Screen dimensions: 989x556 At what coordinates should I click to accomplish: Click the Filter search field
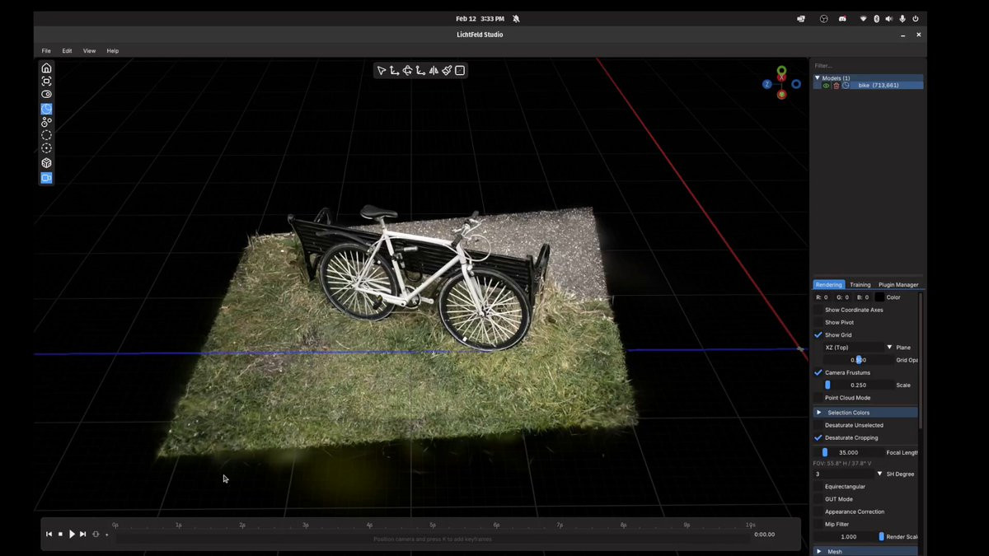[x=865, y=66]
